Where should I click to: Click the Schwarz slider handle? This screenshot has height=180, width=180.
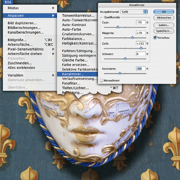click(125, 59)
